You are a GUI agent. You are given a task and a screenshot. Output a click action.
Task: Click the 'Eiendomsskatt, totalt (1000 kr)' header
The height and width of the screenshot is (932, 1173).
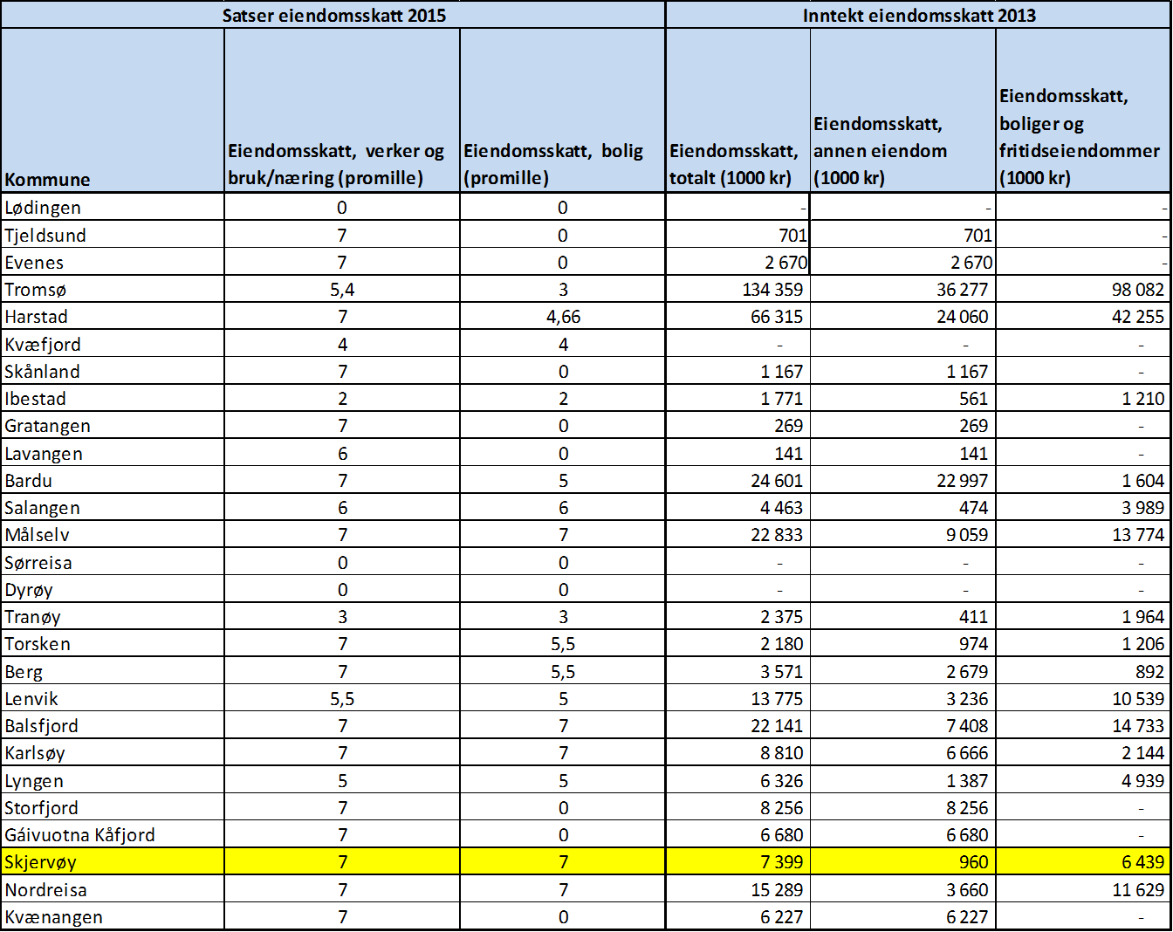(x=738, y=111)
